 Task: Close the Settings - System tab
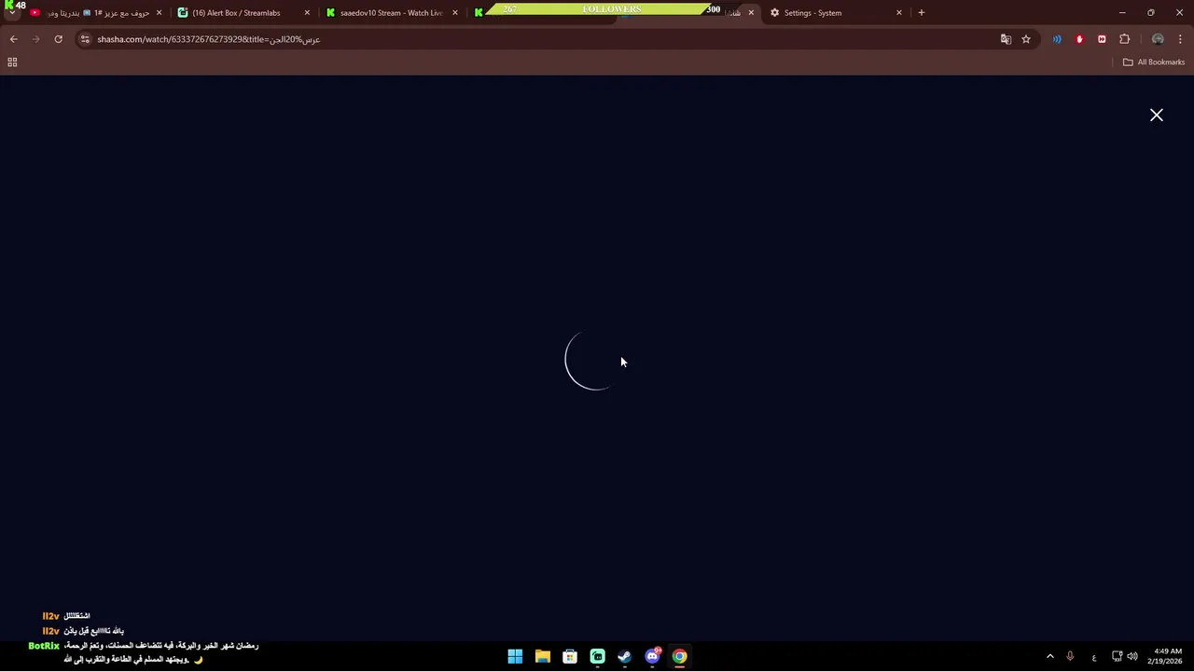(899, 13)
